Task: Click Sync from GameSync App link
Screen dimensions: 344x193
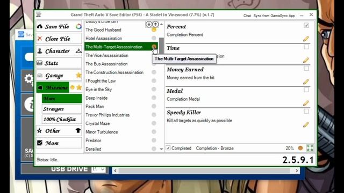Action: point(274,16)
